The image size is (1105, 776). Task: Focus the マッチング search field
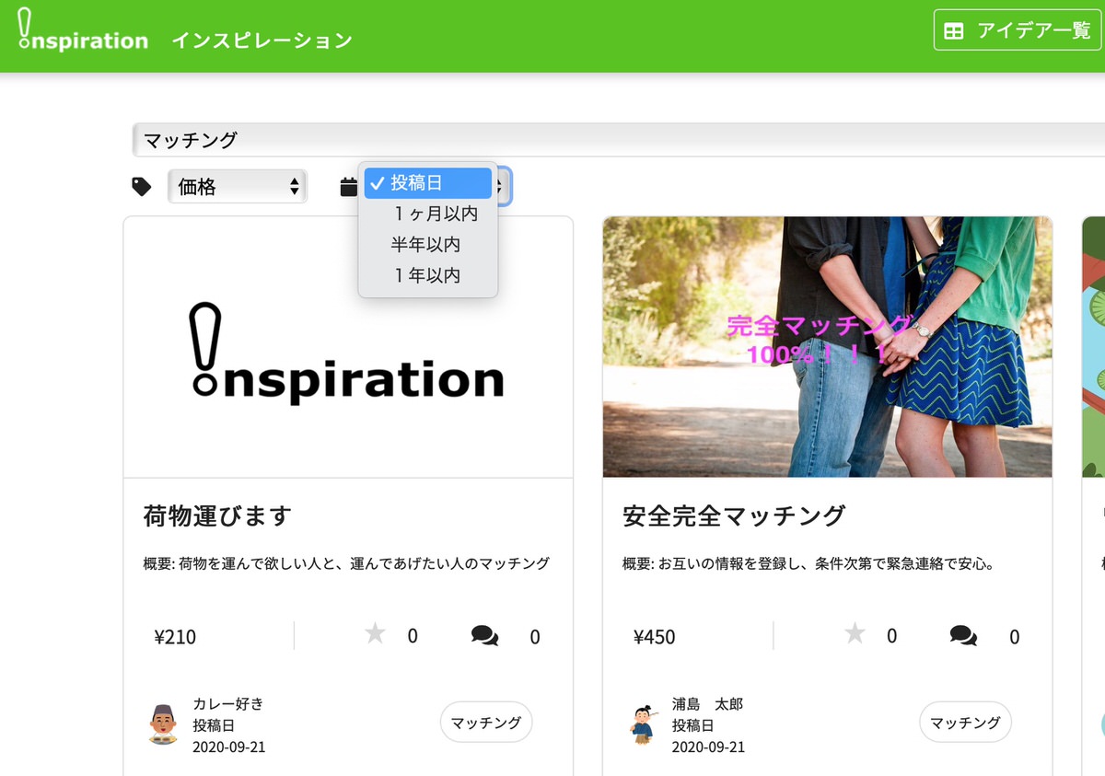619,140
